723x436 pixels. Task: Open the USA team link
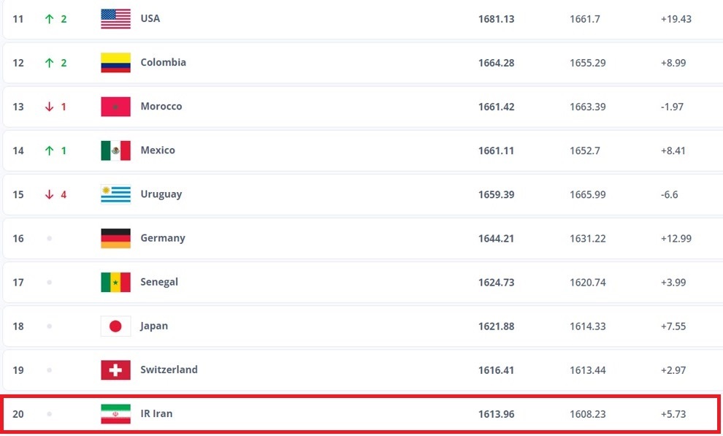tap(150, 19)
